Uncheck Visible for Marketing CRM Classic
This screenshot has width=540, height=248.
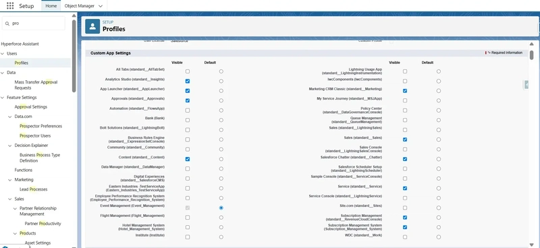coord(405,91)
